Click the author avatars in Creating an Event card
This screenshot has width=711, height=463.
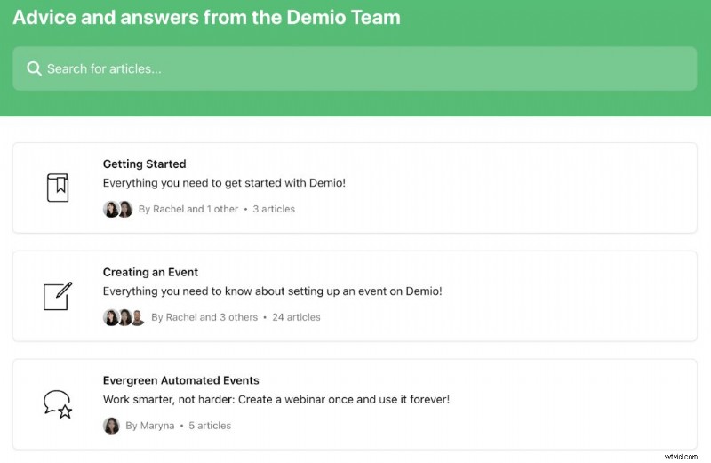pyautogui.click(x=124, y=317)
